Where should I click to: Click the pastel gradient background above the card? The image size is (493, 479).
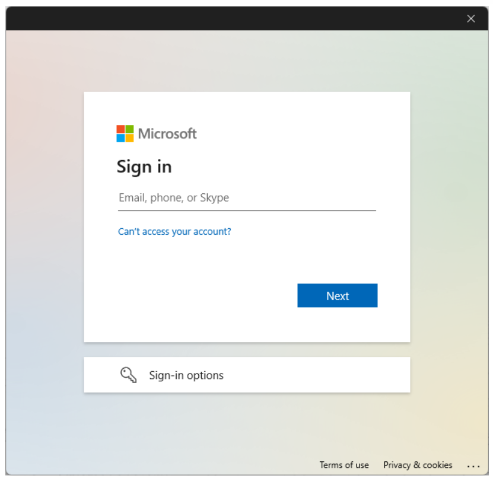click(247, 61)
